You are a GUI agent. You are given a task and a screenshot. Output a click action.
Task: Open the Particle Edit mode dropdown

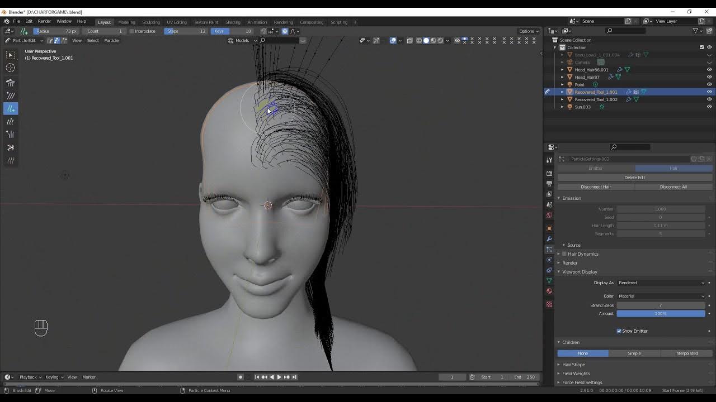pos(24,40)
